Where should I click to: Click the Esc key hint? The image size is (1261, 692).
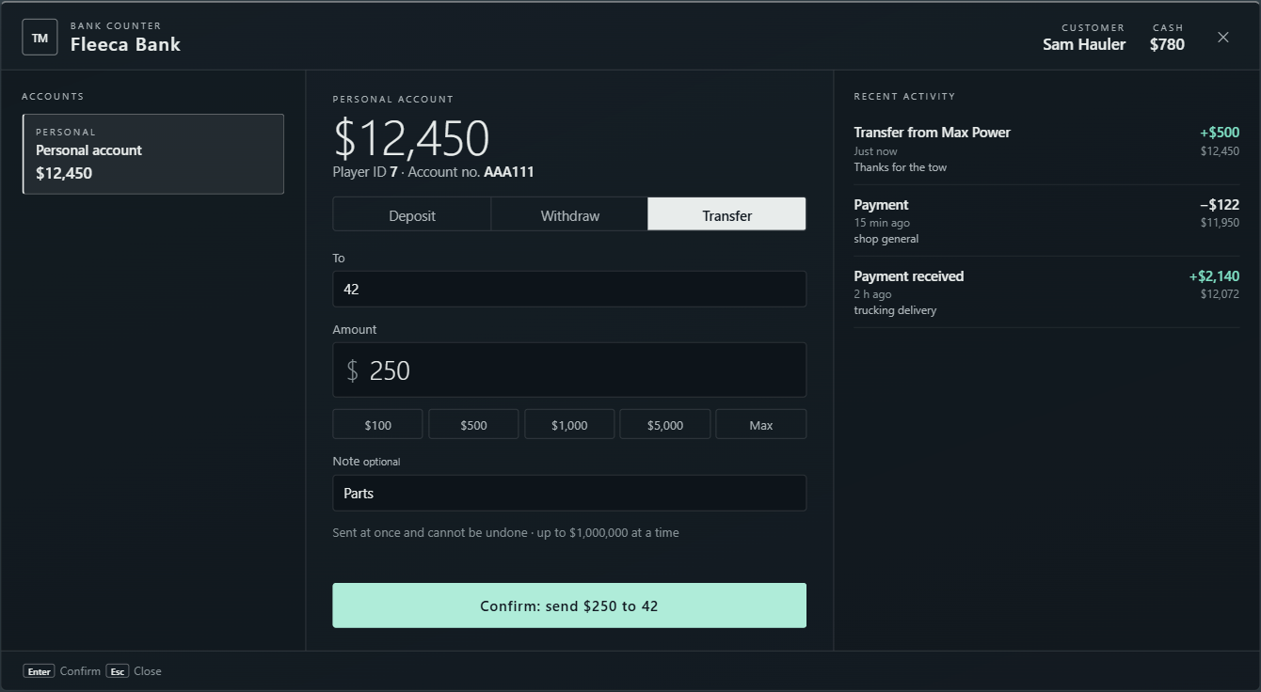click(x=117, y=671)
